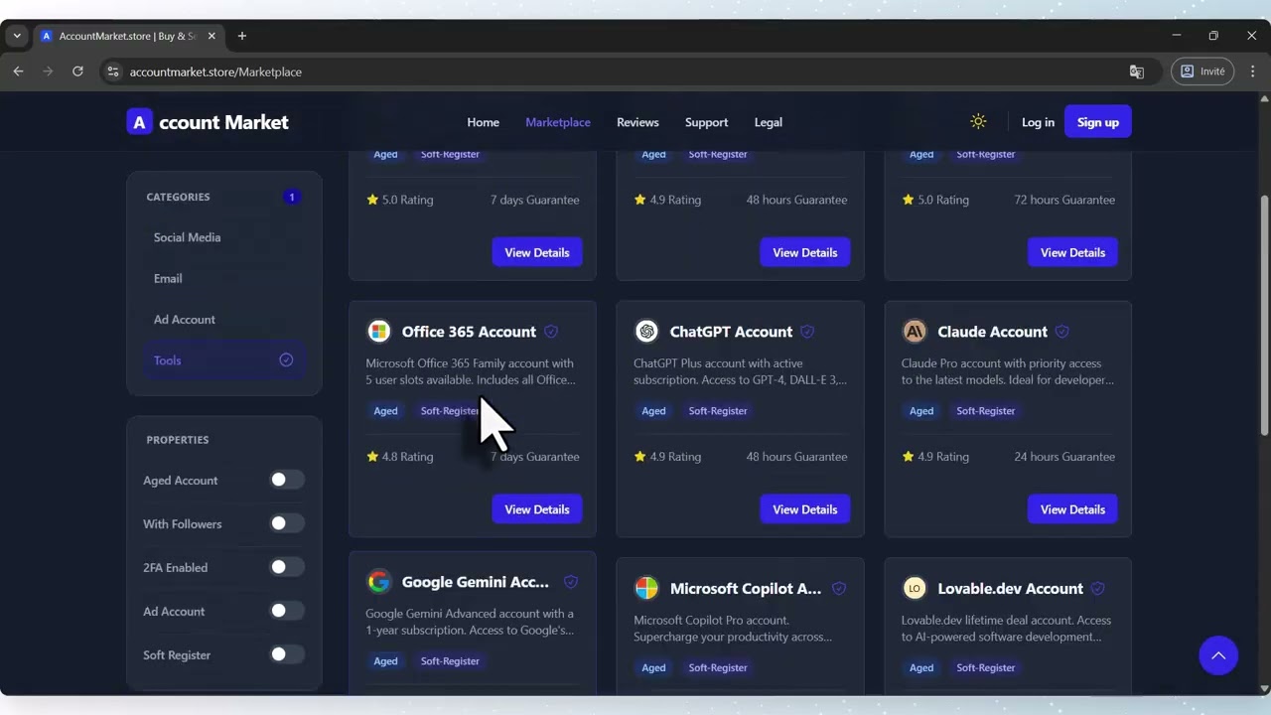Click the Google Gemini G logo icon
The height and width of the screenshot is (715, 1271).
click(x=378, y=582)
